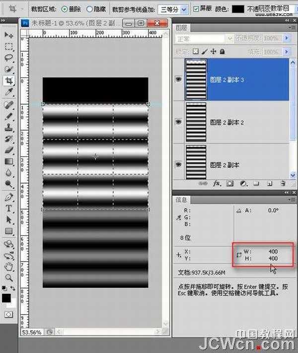Select the 删除 radio button
Image resolution: width=298 pixels, height=353 pixels.
65,9
